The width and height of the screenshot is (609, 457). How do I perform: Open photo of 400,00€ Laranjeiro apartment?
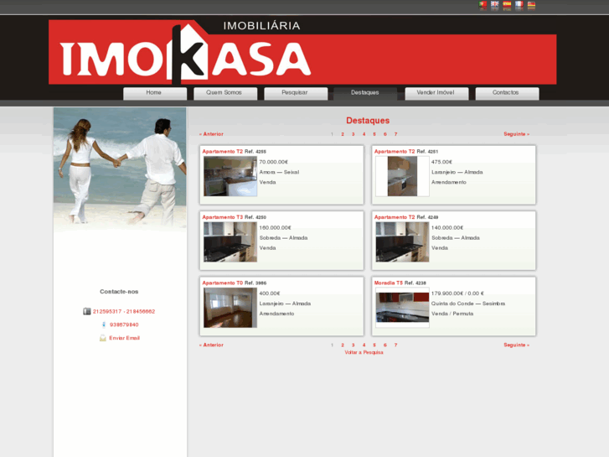tap(230, 308)
